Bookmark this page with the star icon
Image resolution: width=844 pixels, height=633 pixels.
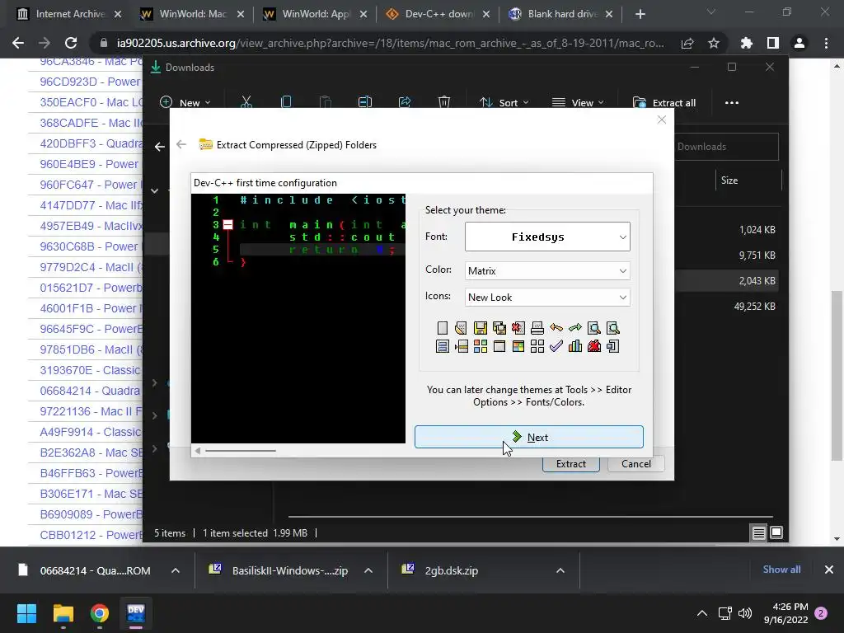coord(714,43)
